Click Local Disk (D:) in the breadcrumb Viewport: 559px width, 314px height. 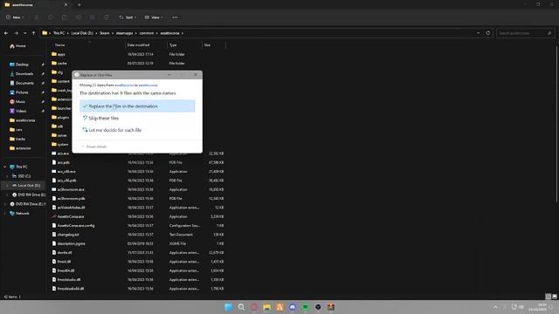82,33
